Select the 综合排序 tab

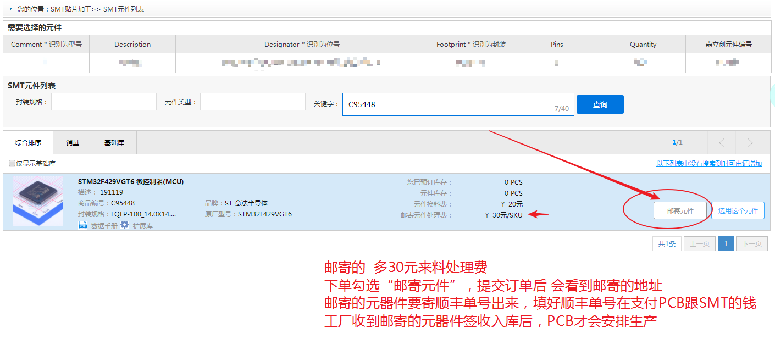[x=28, y=142]
